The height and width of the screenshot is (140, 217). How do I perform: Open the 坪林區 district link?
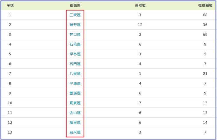[75, 54]
